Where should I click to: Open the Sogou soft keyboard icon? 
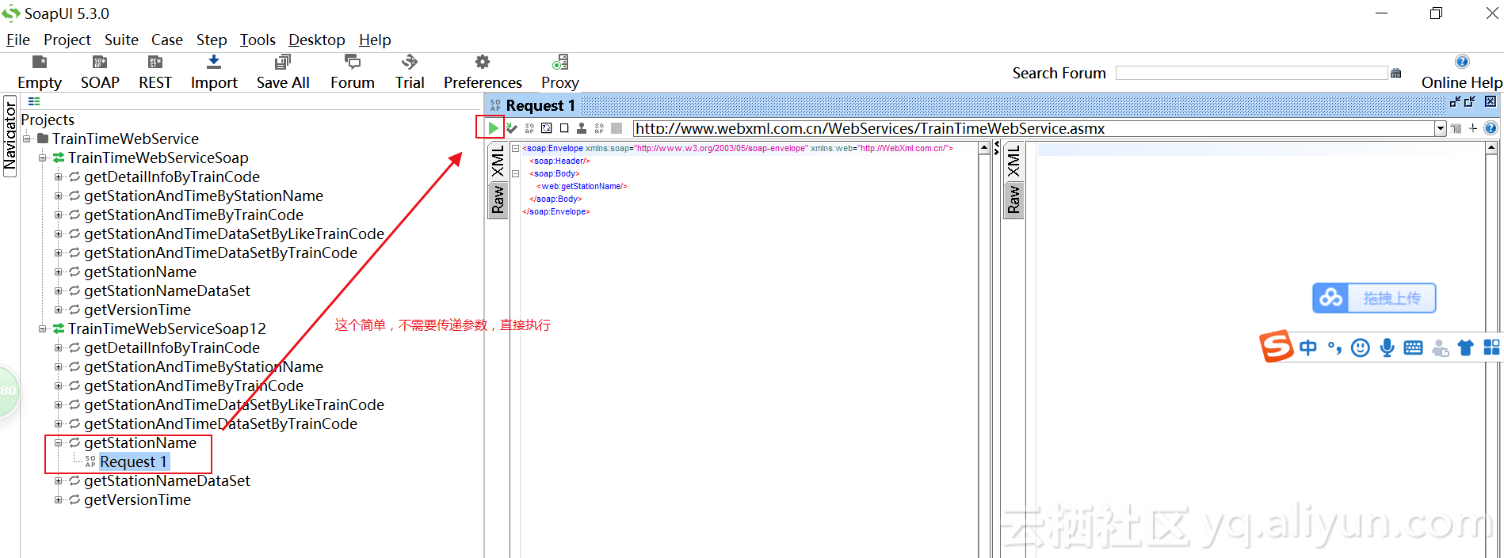[x=1413, y=347]
